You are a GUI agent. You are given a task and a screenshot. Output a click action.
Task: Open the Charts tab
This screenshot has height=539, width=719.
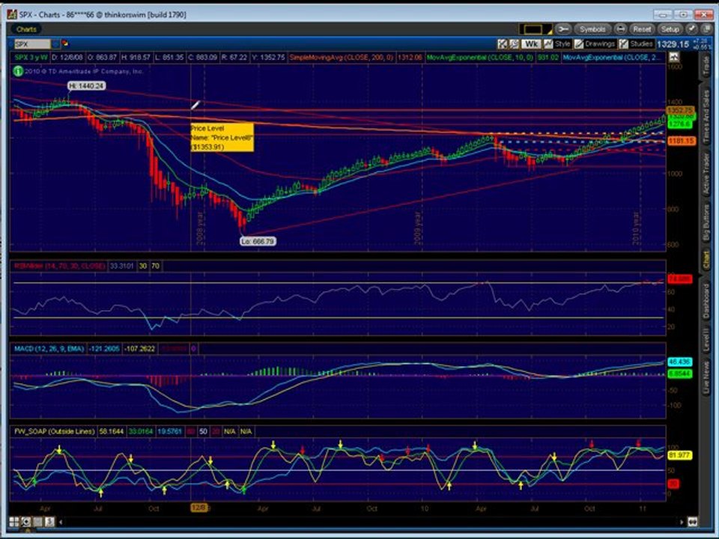click(x=26, y=29)
